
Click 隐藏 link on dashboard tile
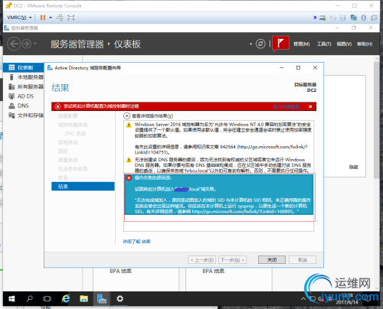[x=353, y=167]
